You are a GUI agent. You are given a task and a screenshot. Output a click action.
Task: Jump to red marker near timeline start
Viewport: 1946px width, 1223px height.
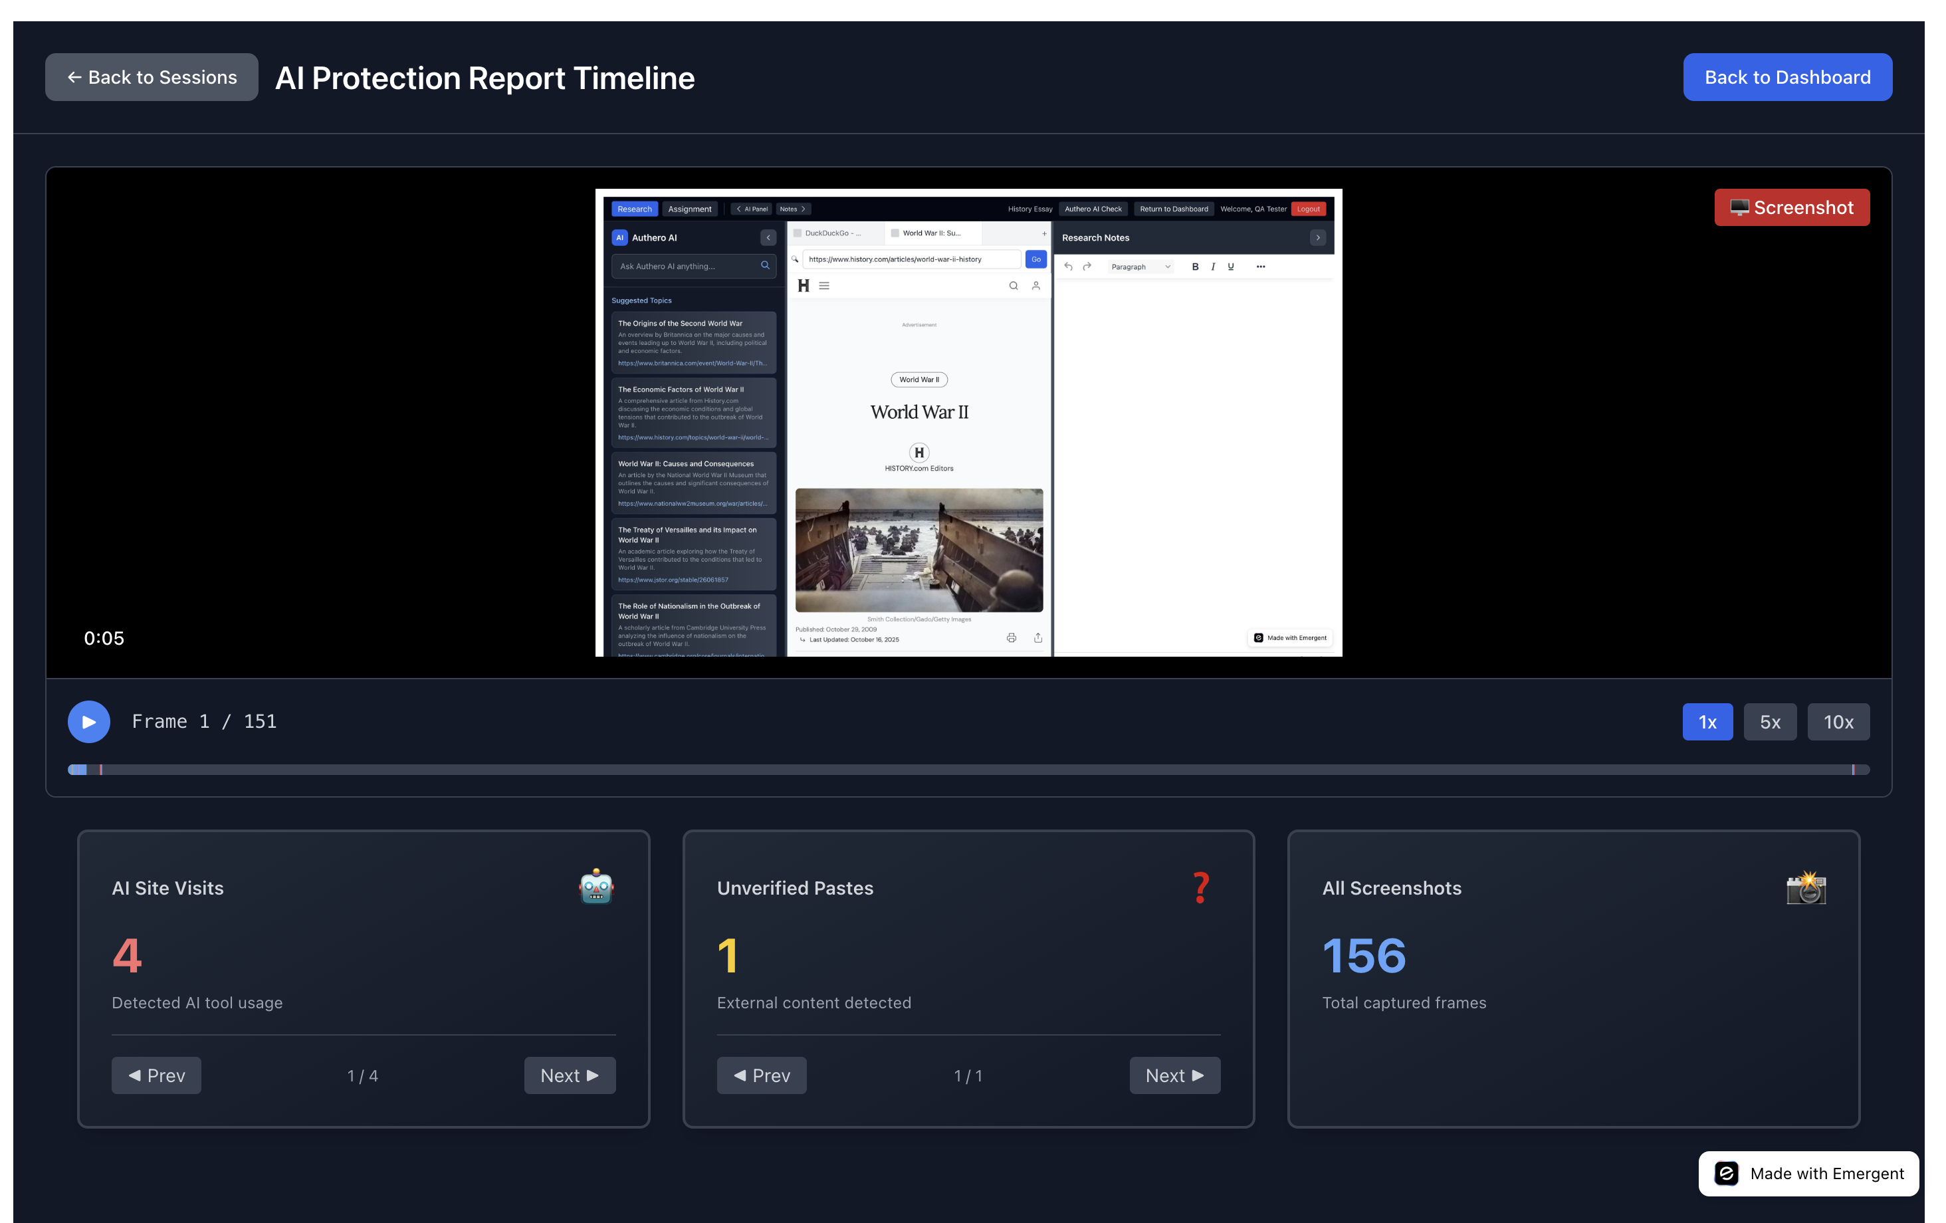(101, 770)
